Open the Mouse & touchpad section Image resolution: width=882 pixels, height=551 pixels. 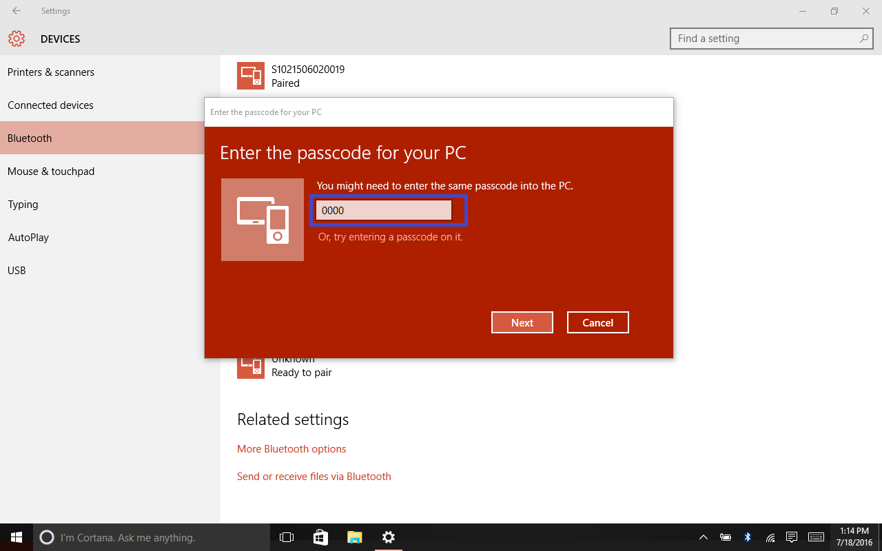pos(51,171)
